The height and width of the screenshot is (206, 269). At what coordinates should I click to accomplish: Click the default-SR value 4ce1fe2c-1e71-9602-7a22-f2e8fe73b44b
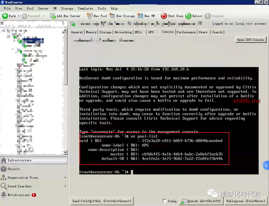tap(182, 158)
